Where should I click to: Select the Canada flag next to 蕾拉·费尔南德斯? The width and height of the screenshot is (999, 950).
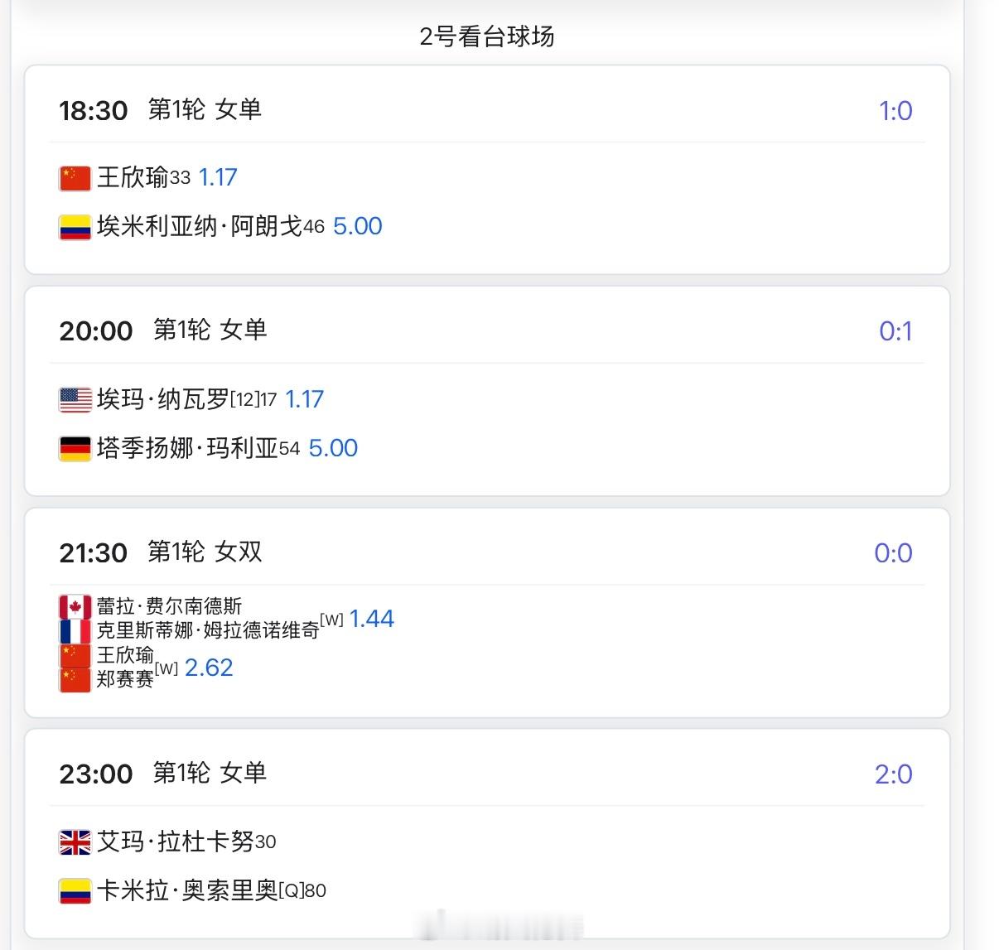click(x=75, y=607)
